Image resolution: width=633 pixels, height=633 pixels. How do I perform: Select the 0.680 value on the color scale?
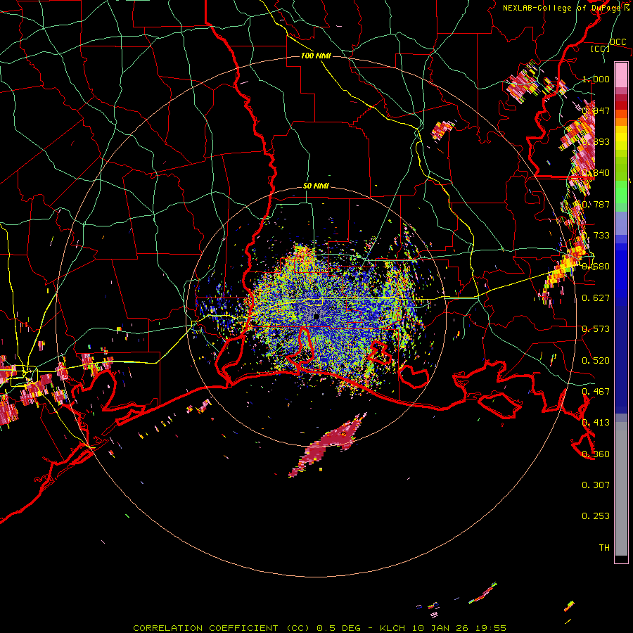tap(596, 267)
